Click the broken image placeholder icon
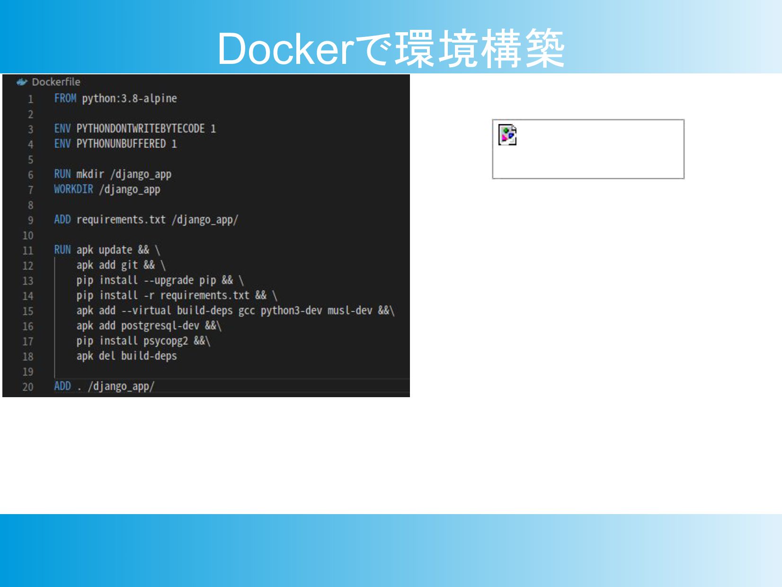 tap(507, 135)
